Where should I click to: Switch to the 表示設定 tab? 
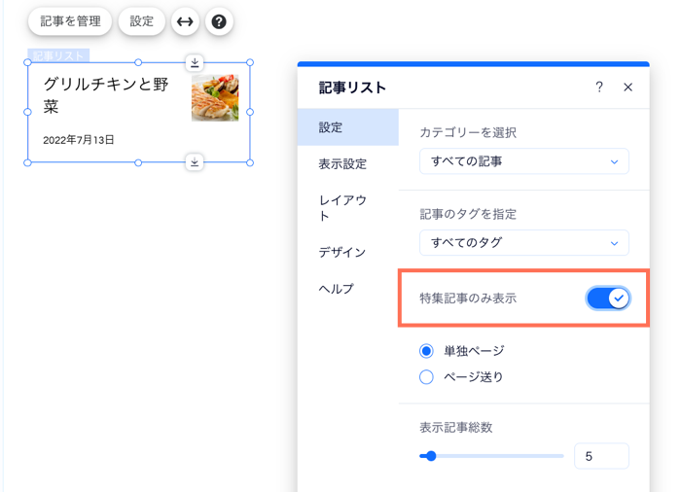click(342, 164)
